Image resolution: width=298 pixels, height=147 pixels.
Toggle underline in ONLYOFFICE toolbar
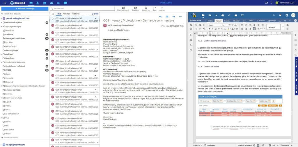coord(216,29)
